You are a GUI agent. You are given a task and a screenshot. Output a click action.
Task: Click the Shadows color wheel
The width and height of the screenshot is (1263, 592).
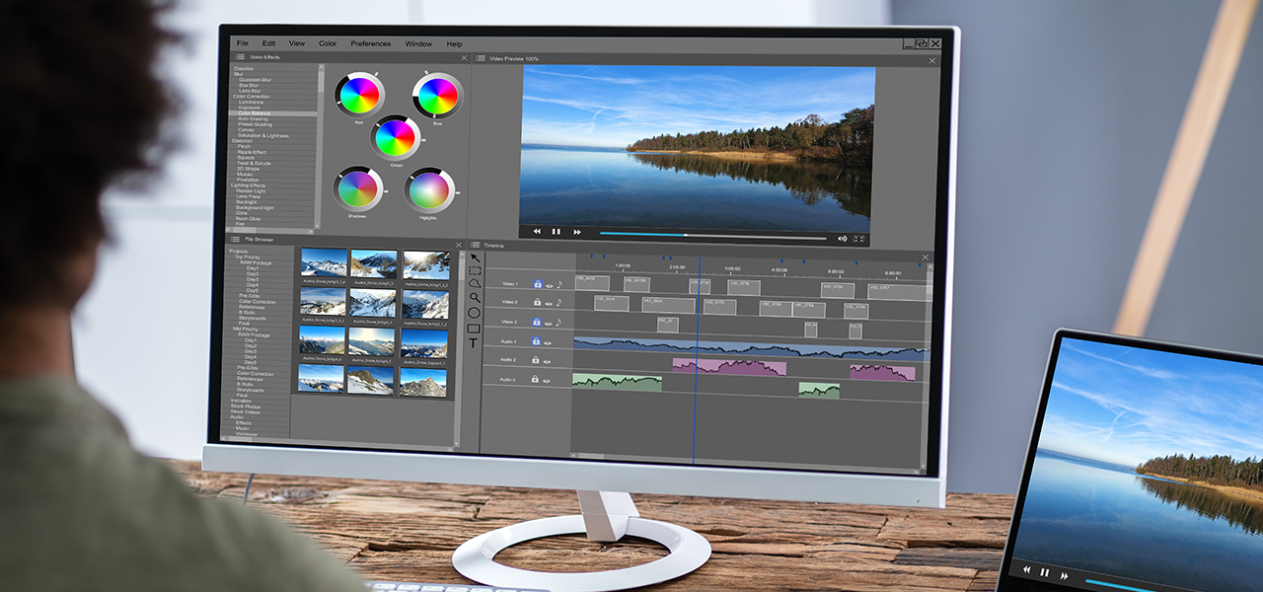357,188
